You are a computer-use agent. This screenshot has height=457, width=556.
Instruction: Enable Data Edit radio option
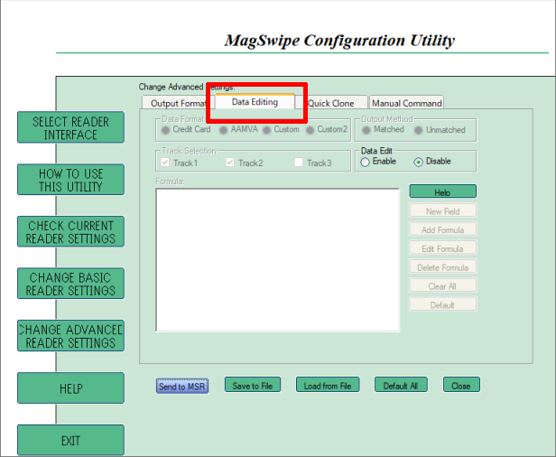365,162
